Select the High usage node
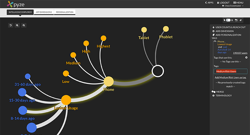The image size is (250, 135). click(x=86, y=43)
